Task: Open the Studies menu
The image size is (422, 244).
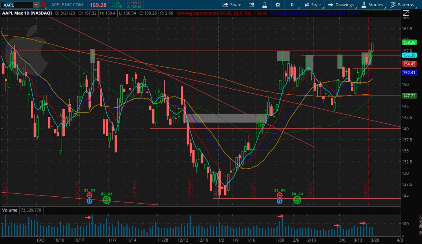Action: pyautogui.click(x=372, y=5)
